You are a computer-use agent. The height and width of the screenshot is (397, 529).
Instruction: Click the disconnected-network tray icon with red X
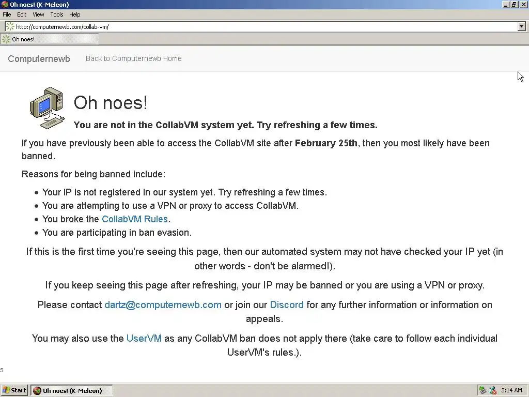click(492, 391)
